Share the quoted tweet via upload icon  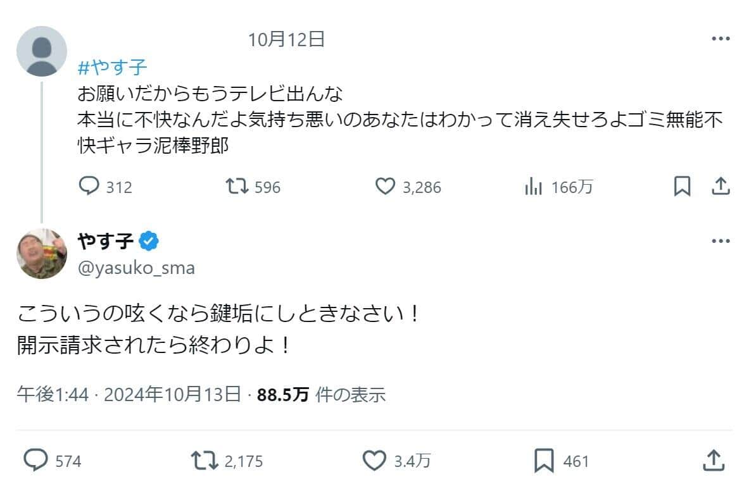[721, 187]
